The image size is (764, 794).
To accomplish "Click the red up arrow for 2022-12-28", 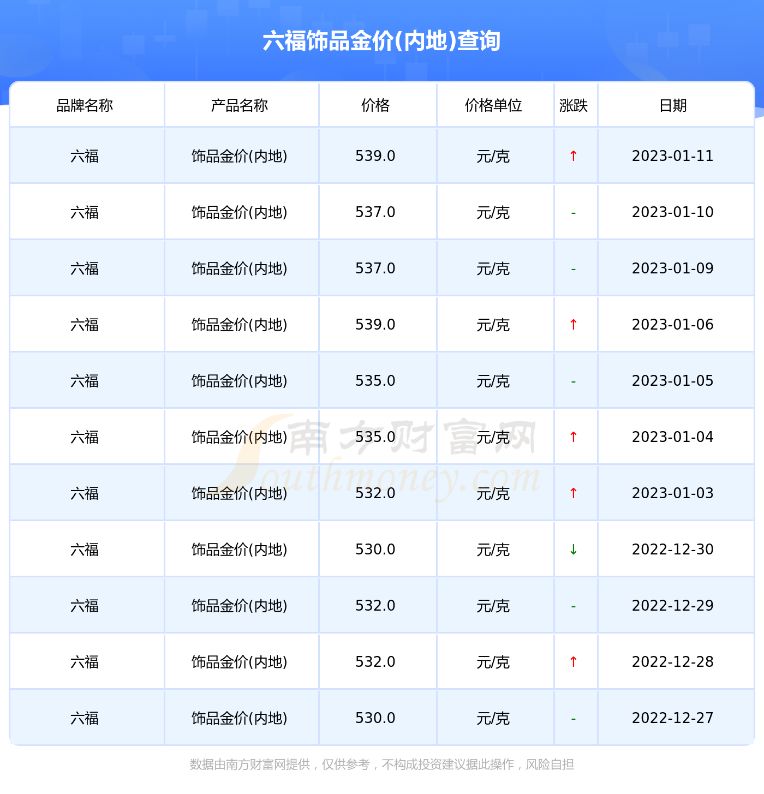I will tap(574, 662).
